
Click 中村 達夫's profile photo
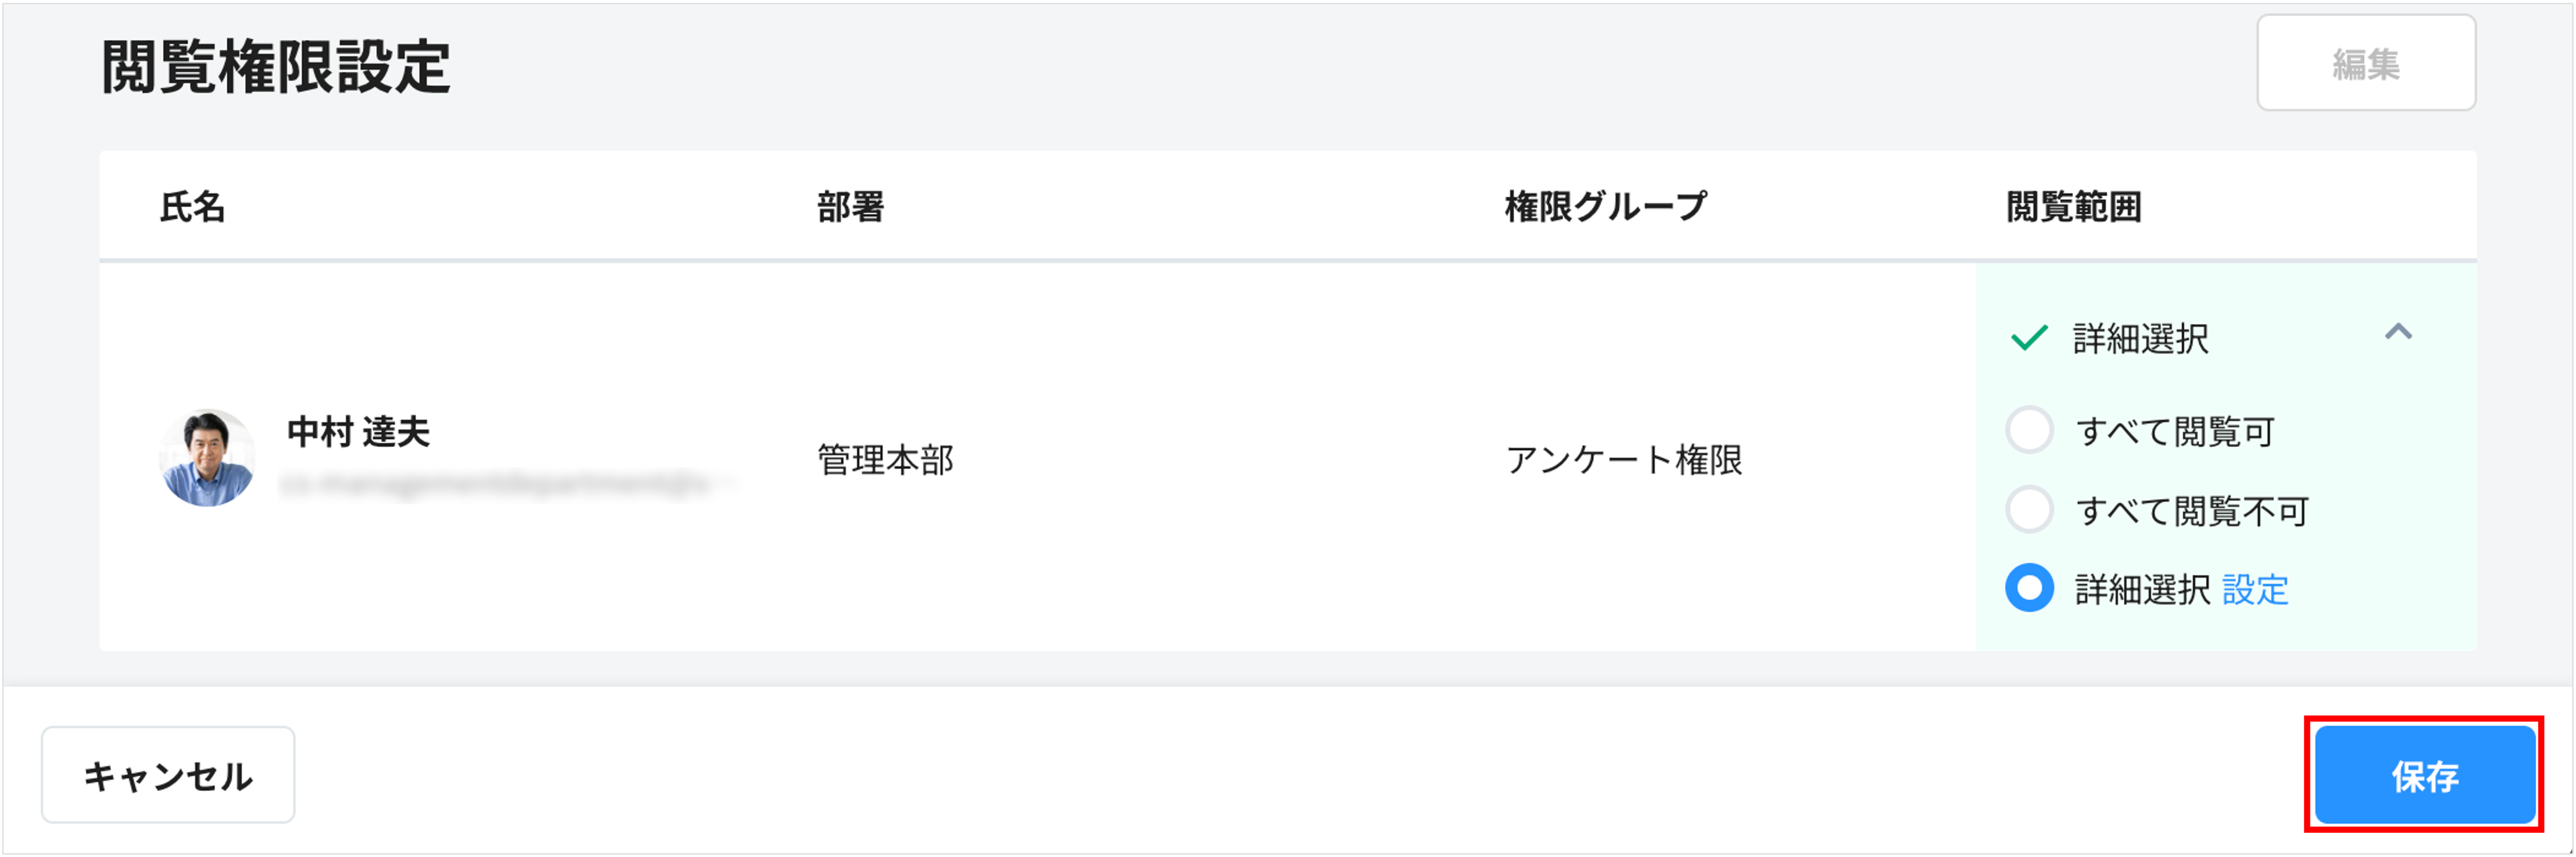[208, 458]
